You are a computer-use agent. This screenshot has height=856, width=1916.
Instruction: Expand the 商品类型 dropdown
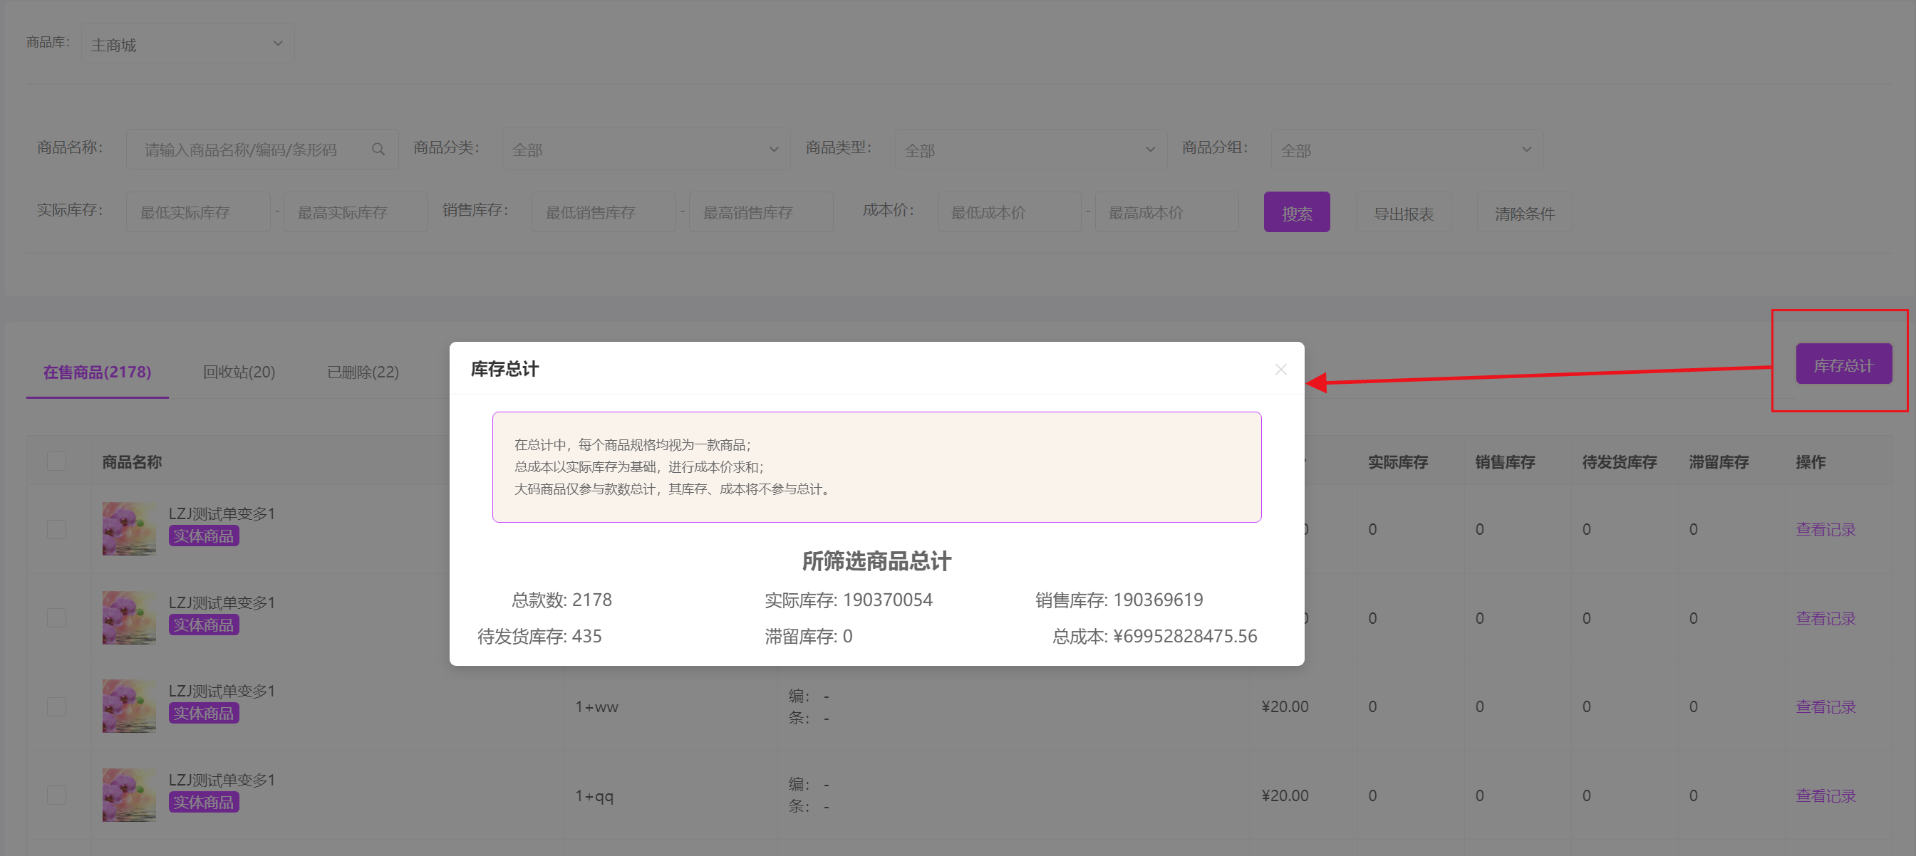1030,150
